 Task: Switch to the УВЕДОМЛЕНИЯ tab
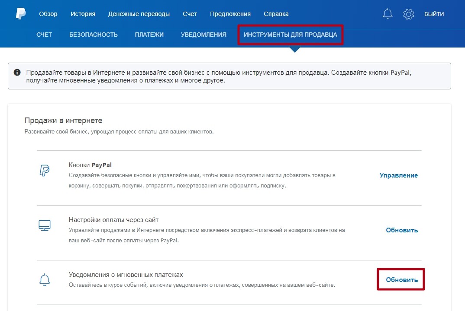203,35
